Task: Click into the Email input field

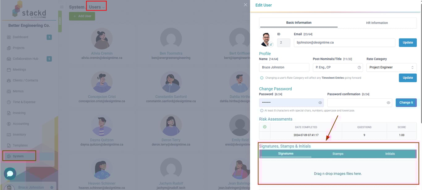Action: 344,43
